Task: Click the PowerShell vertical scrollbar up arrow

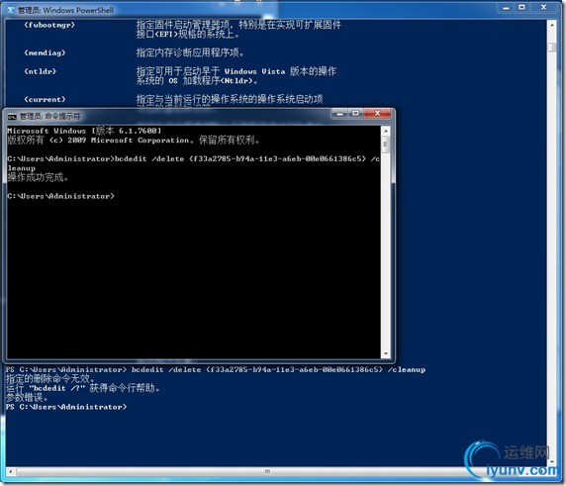Action: pyautogui.click(x=552, y=25)
